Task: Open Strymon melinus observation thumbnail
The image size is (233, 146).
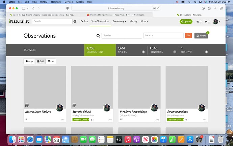Action: tap(187, 87)
